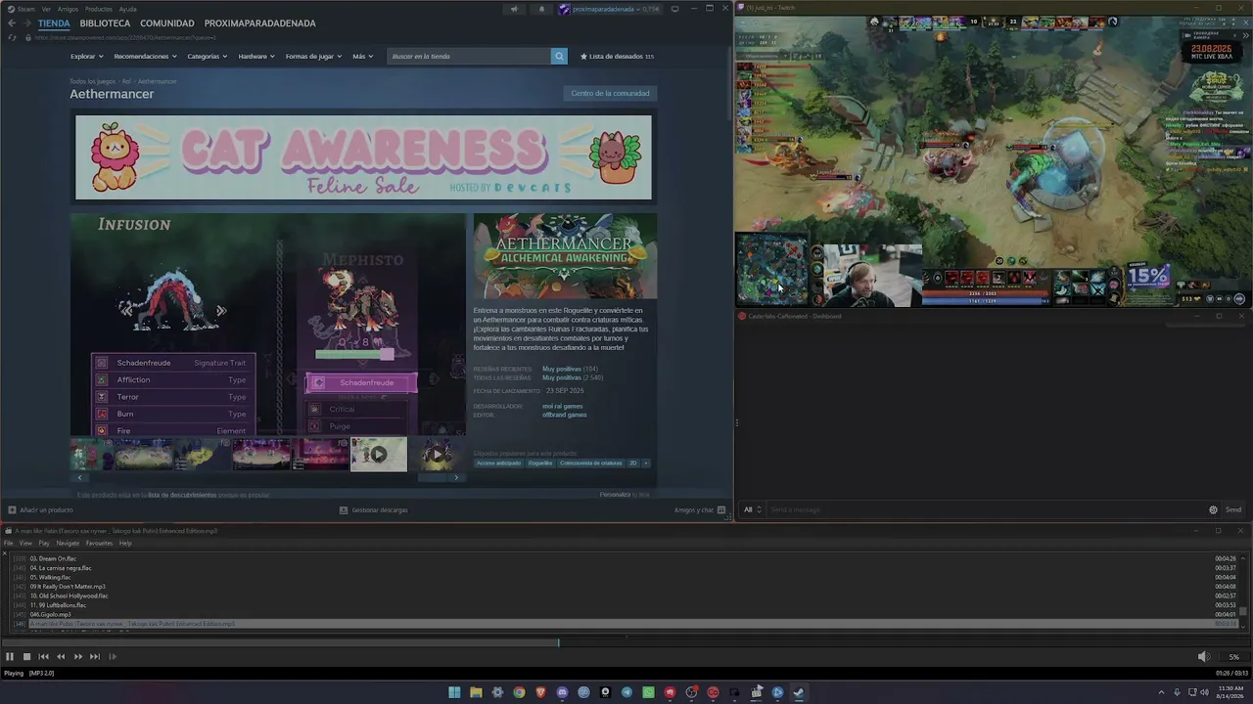Screen dimensions: 1253x704
Task: Fast-forward the current track in music player
Action: (x=77, y=657)
